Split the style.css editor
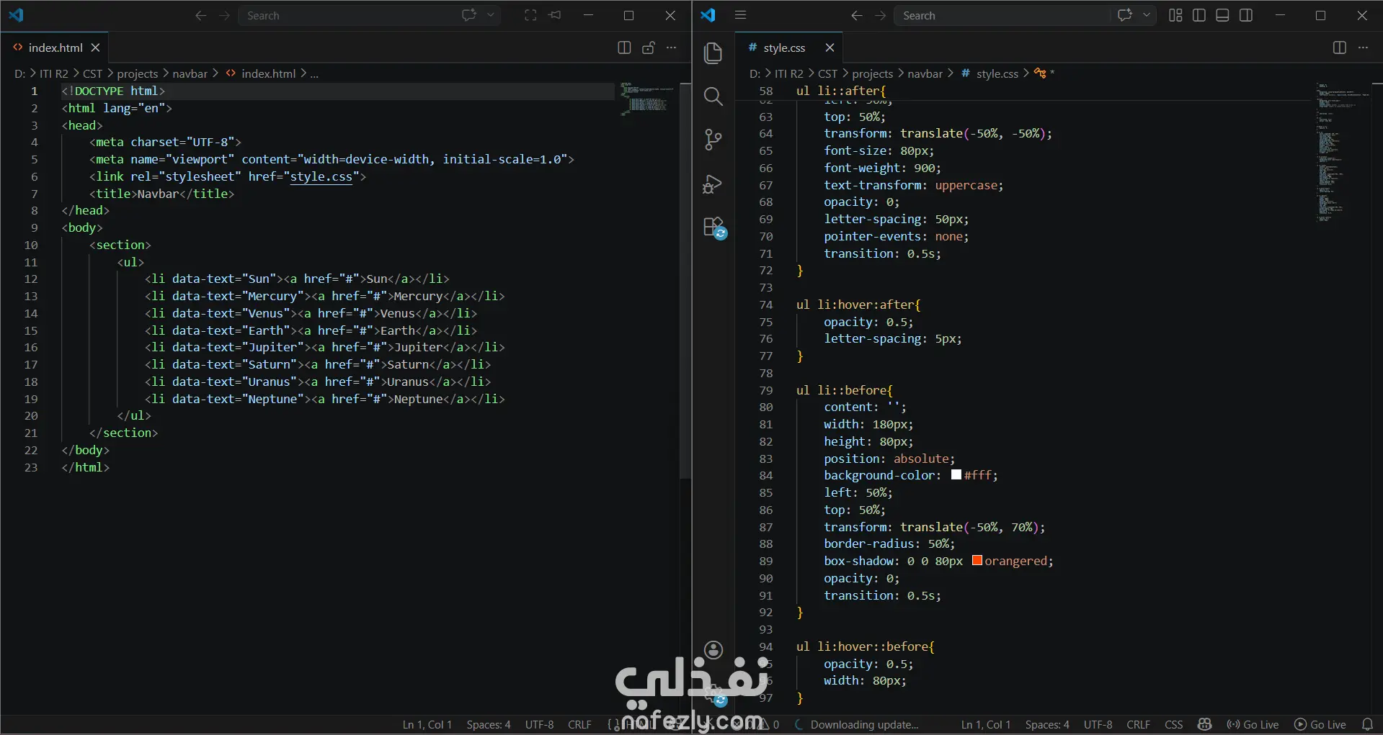The height and width of the screenshot is (735, 1383). tap(1339, 48)
